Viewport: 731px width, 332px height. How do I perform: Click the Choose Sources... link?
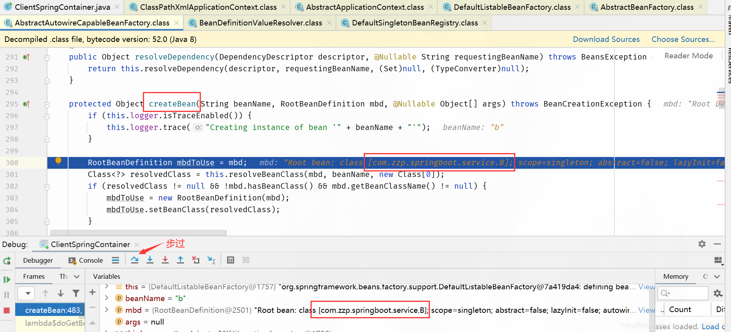pos(683,39)
